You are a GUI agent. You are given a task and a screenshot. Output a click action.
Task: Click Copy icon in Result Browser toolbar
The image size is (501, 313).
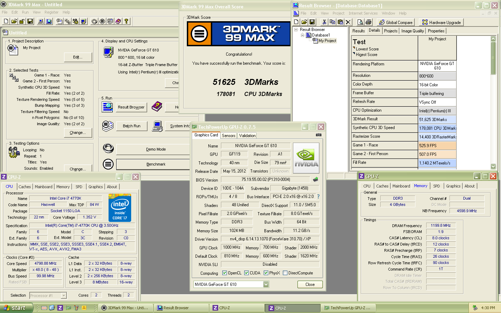point(332,22)
